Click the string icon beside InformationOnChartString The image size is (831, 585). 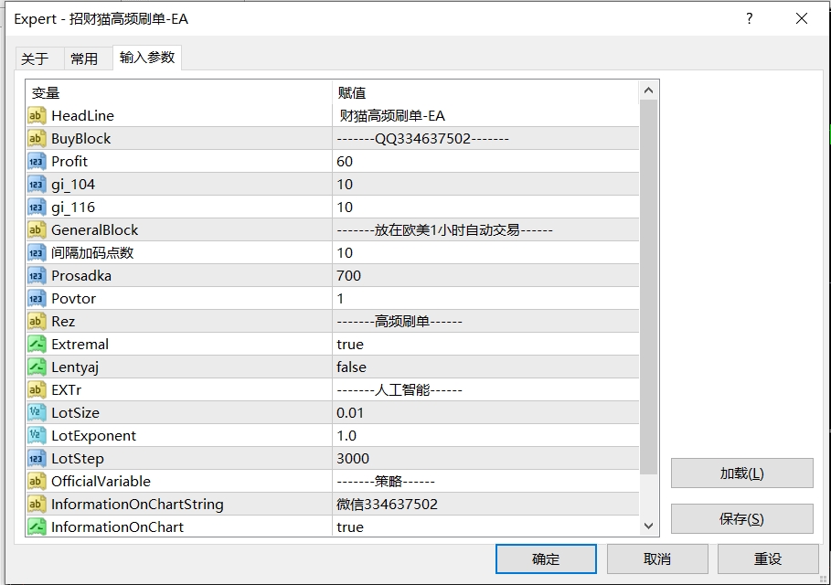[37, 505]
